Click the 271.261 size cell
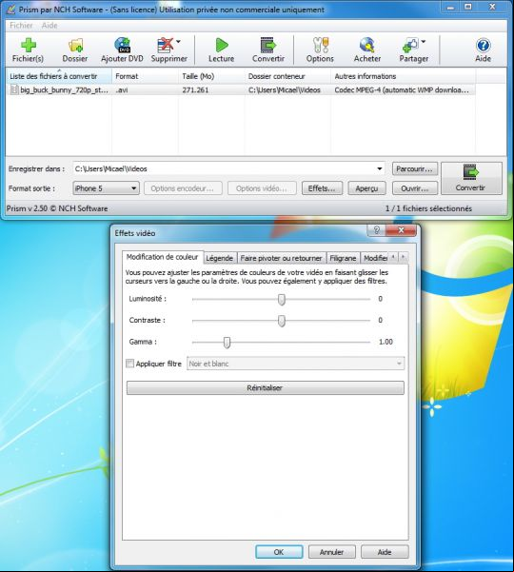The image size is (514, 572). tap(195, 89)
